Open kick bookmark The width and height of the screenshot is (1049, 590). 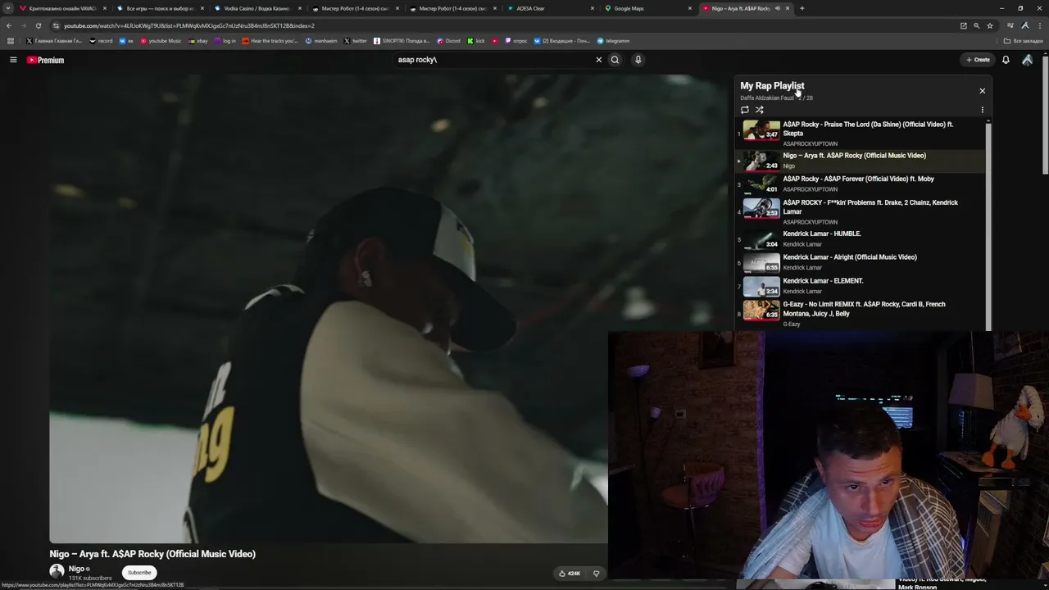[x=476, y=41]
